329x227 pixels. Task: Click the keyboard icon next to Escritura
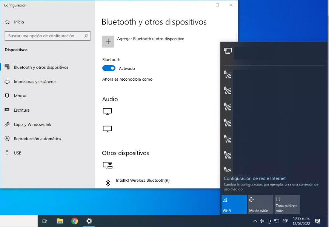coord(7,110)
